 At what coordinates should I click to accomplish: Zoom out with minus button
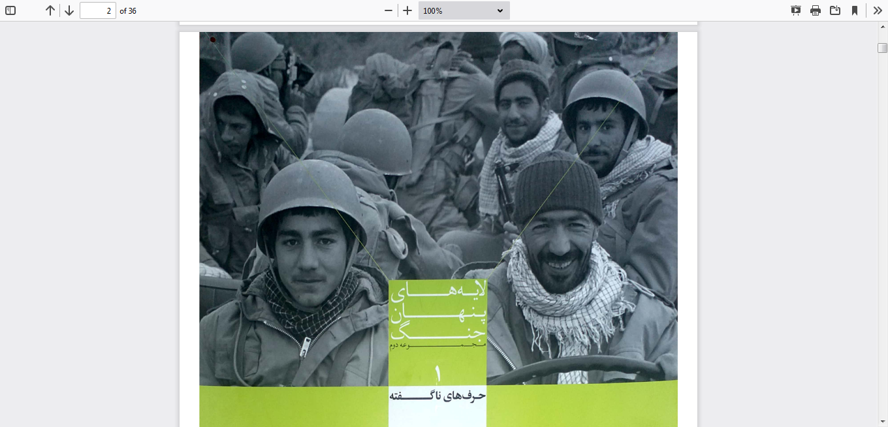388,10
